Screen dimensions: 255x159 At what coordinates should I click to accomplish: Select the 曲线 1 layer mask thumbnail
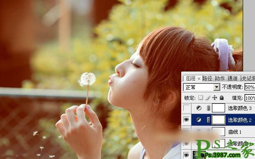219,132
